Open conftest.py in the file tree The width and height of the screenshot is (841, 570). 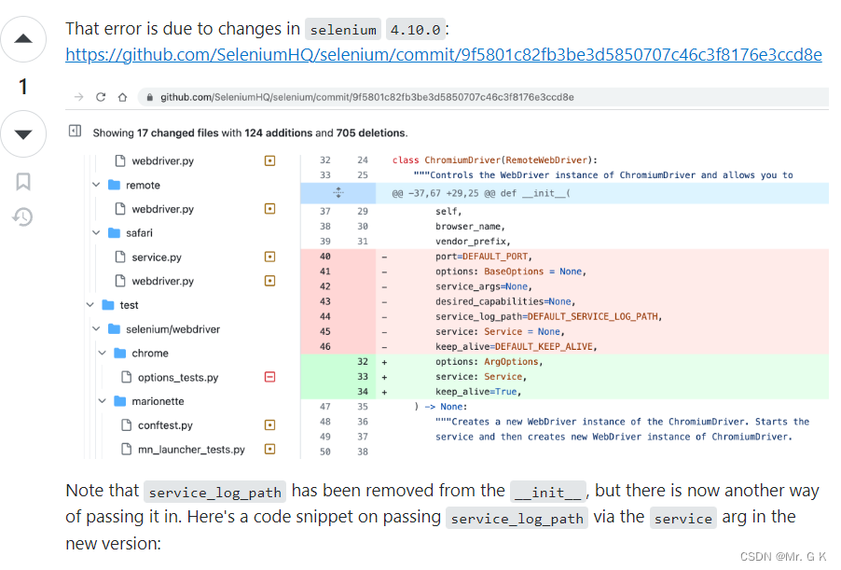tap(165, 425)
